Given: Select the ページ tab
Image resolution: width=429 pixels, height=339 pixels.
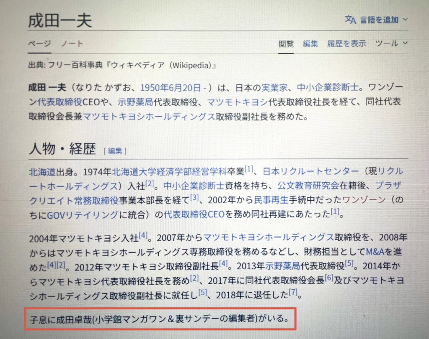Looking at the screenshot, I should point(39,43).
